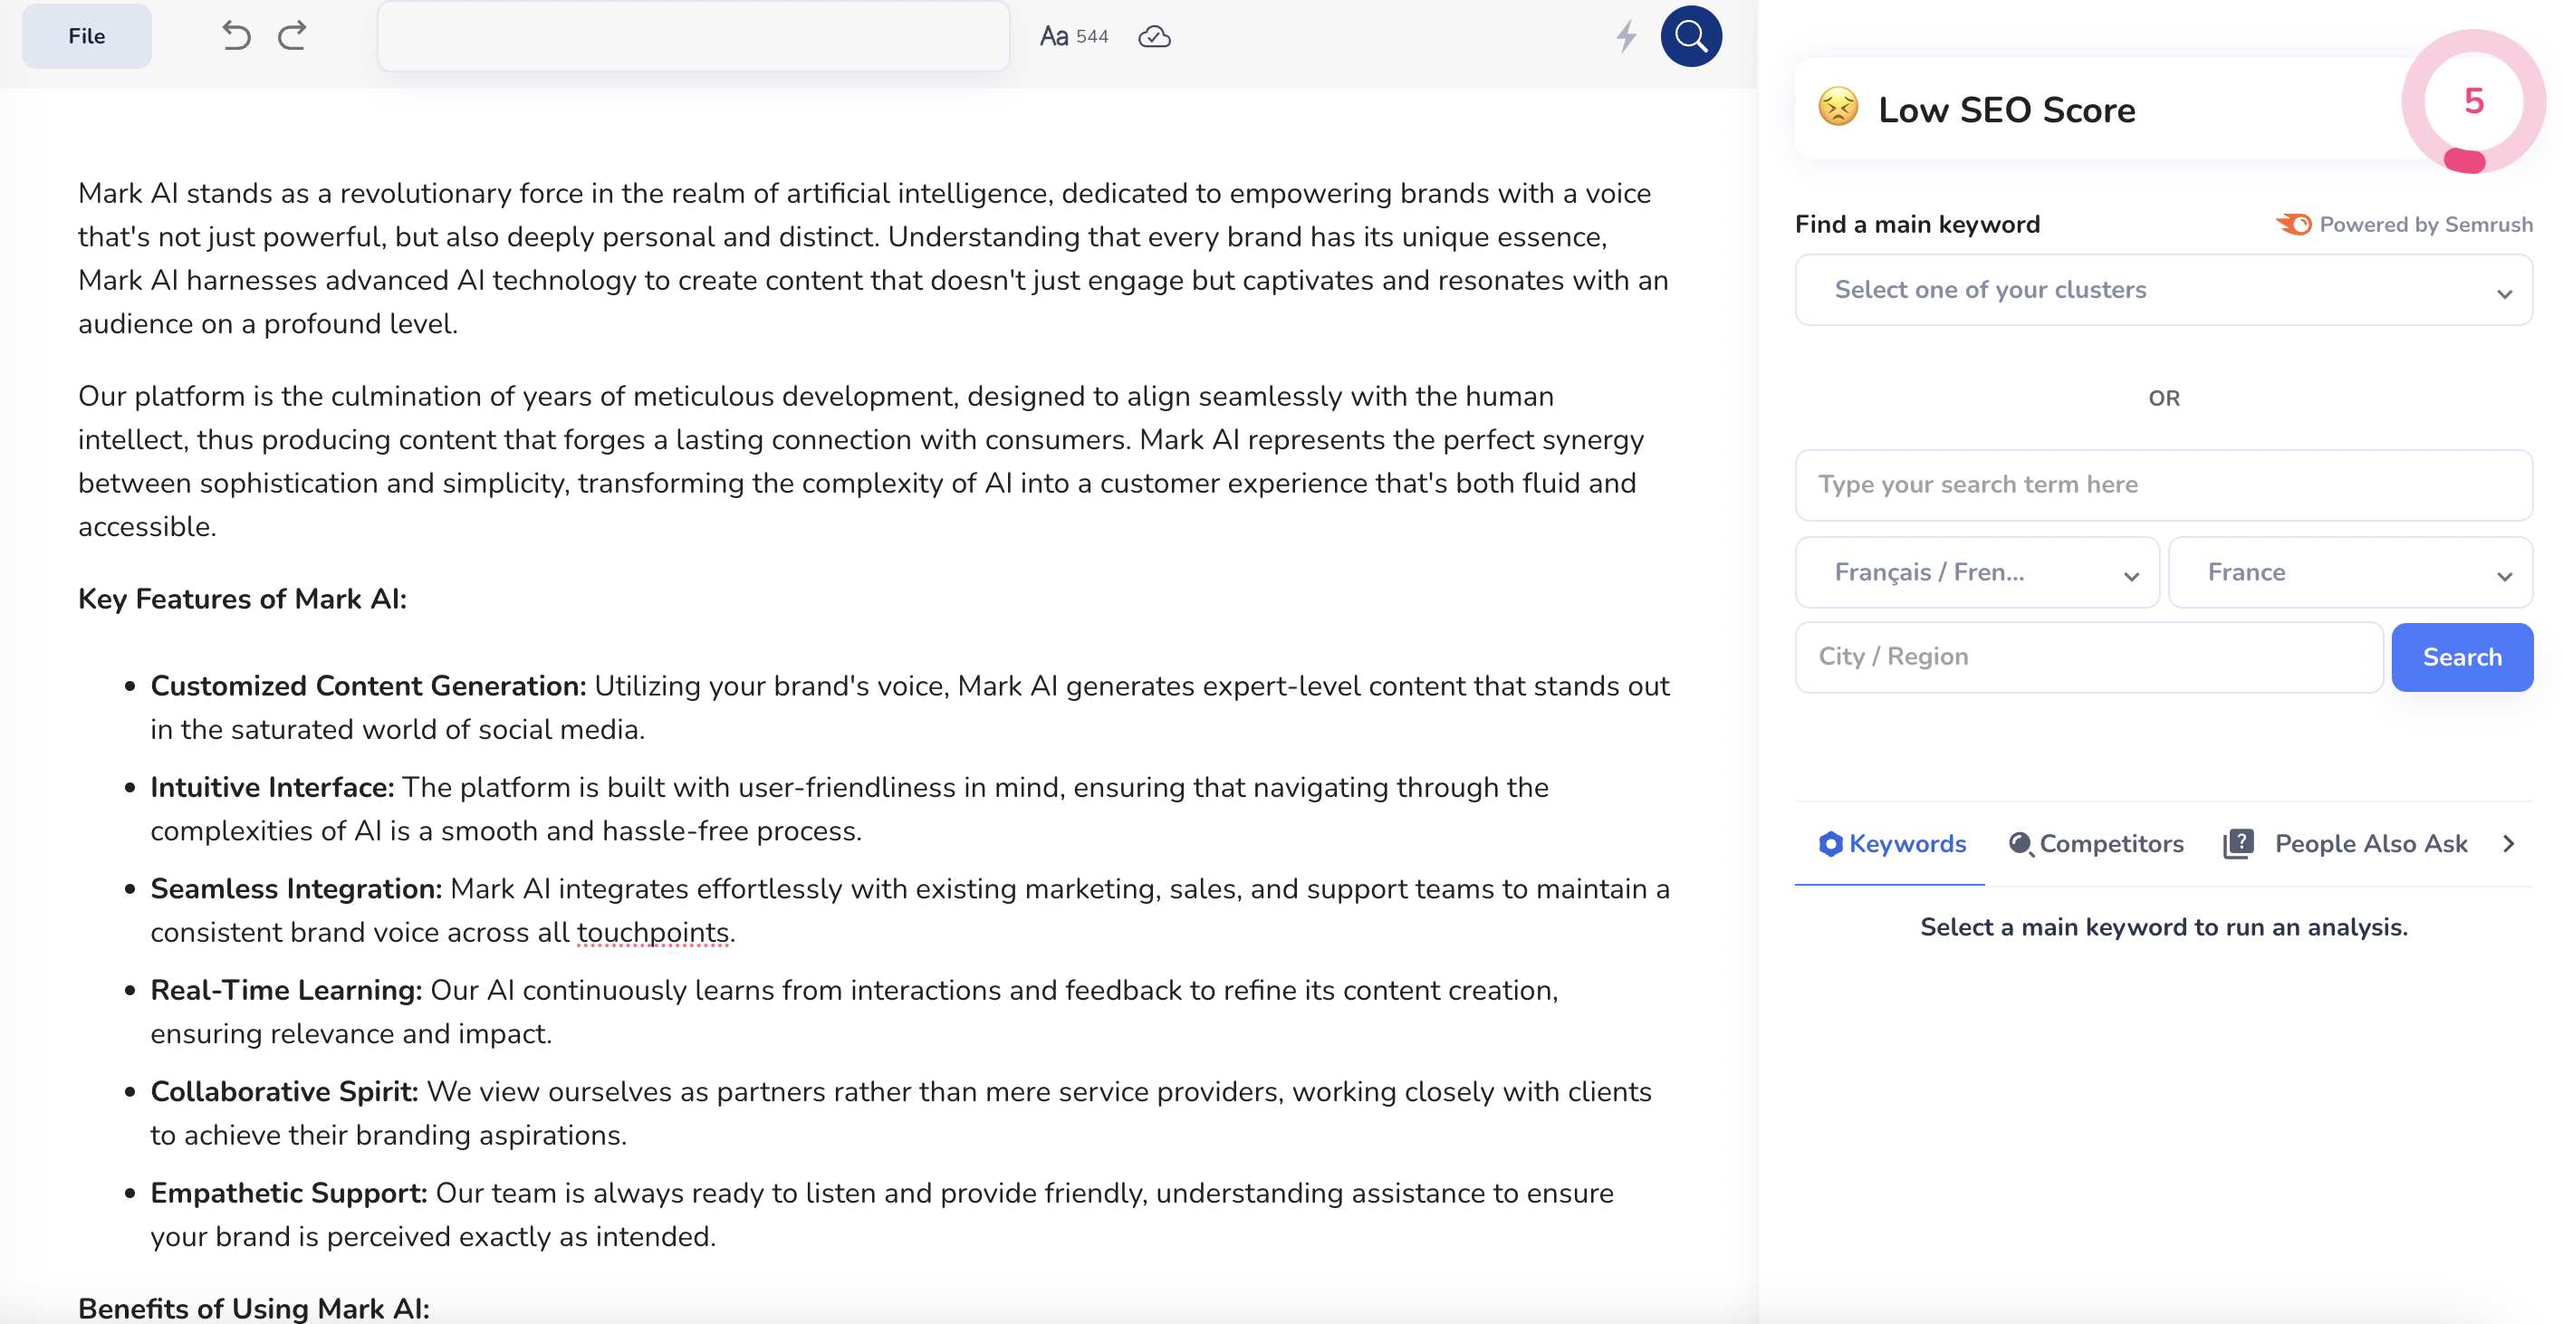Open the France country dropdown
Image resolution: width=2563 pixels, height=1324 pixels.
click(2350, 572)
